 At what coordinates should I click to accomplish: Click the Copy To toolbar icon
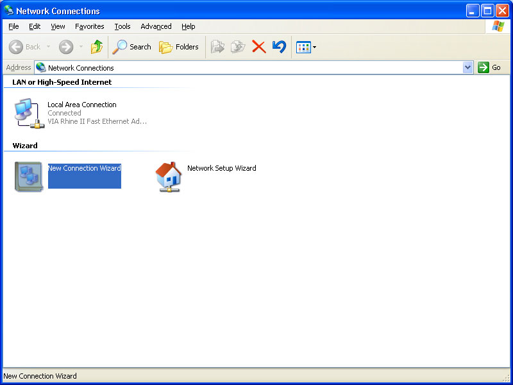pos(238,47)
